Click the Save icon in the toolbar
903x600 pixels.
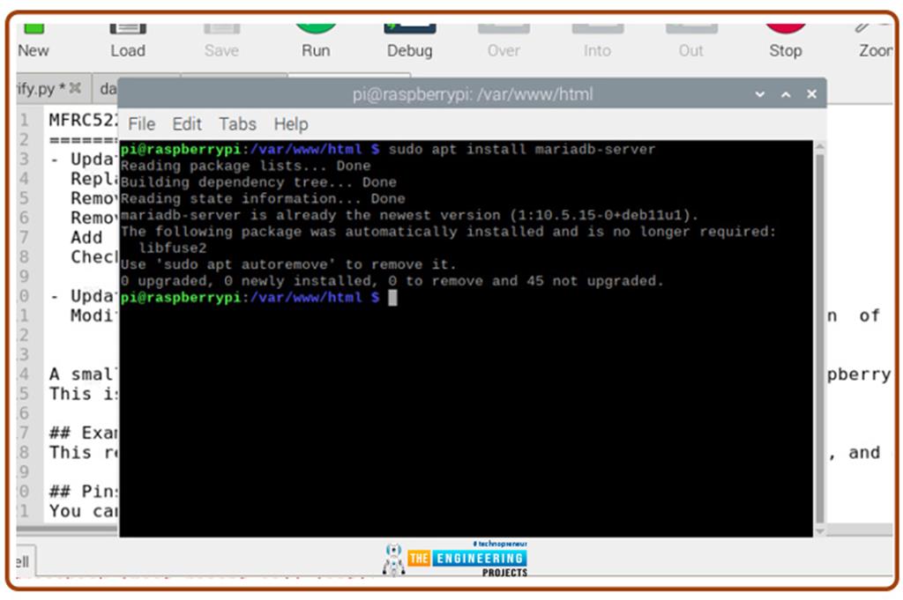pyautogui.click(x=220, y=30)
